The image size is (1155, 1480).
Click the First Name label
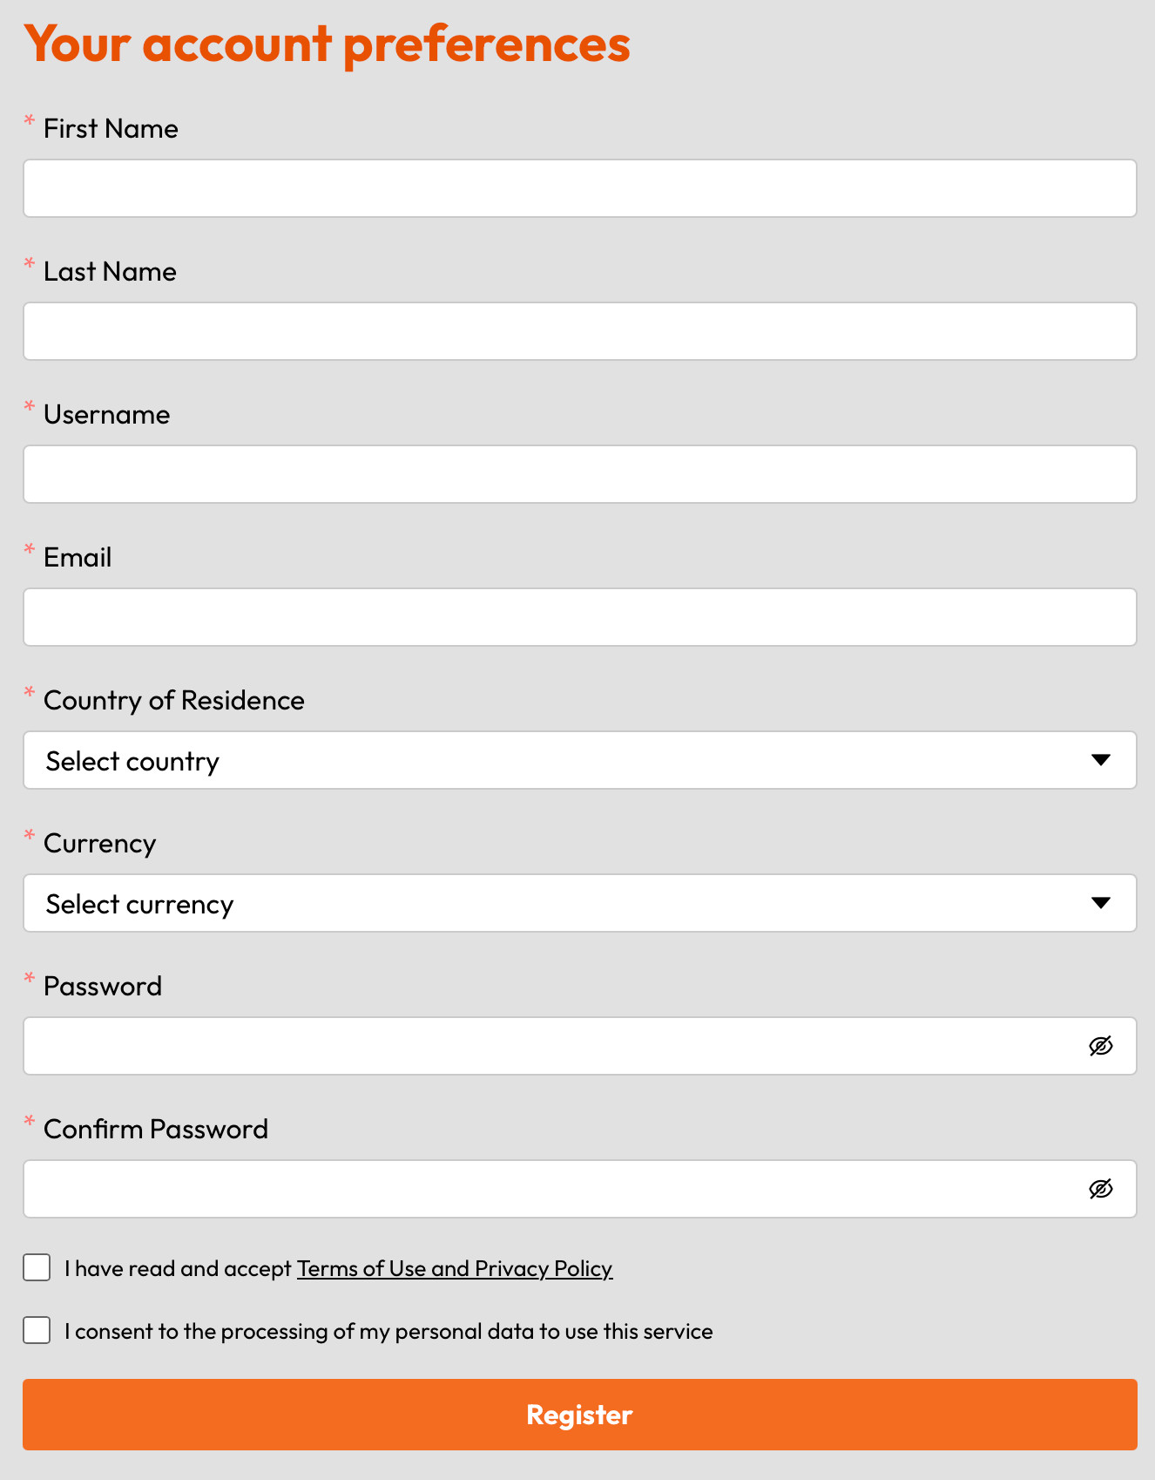click(x=111, y=129)
